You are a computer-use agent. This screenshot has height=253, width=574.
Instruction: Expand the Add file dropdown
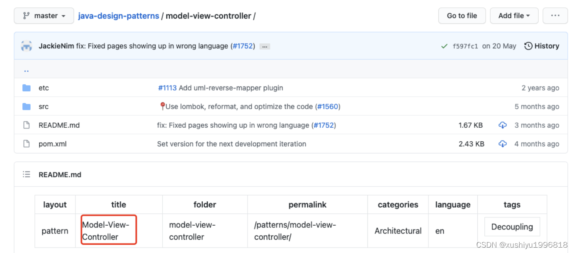tap(514, 16)
